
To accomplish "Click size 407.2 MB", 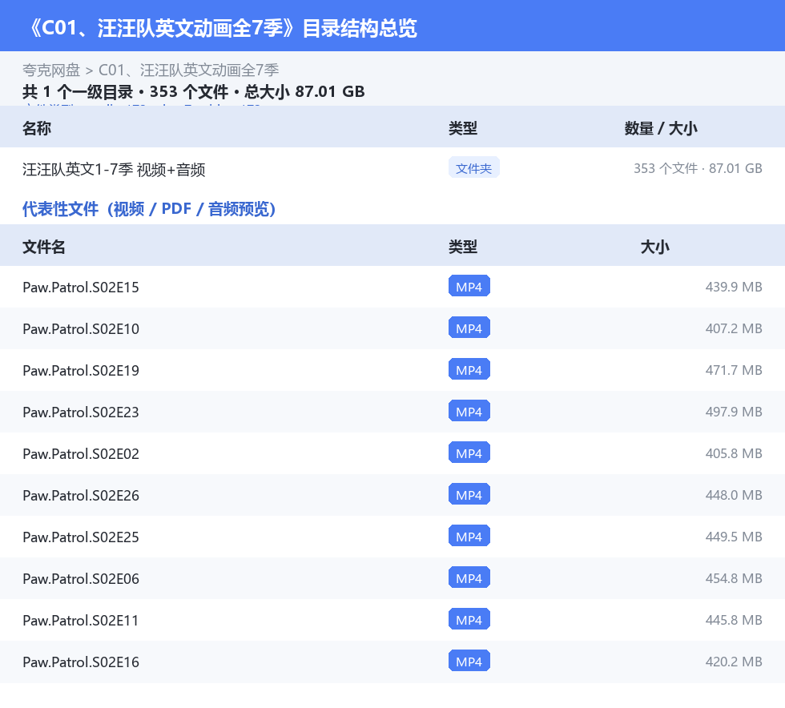I will [x=734, y=328].
